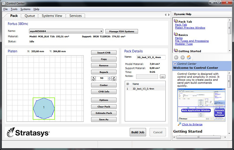Click the rotation angle field showing 90

[x=102, y=78]
